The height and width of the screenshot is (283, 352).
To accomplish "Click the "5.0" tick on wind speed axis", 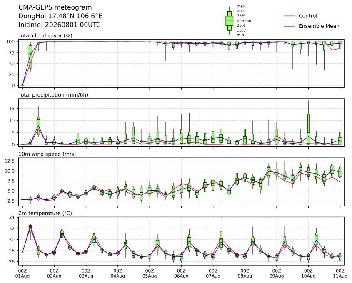I will (x=11, y=191).
